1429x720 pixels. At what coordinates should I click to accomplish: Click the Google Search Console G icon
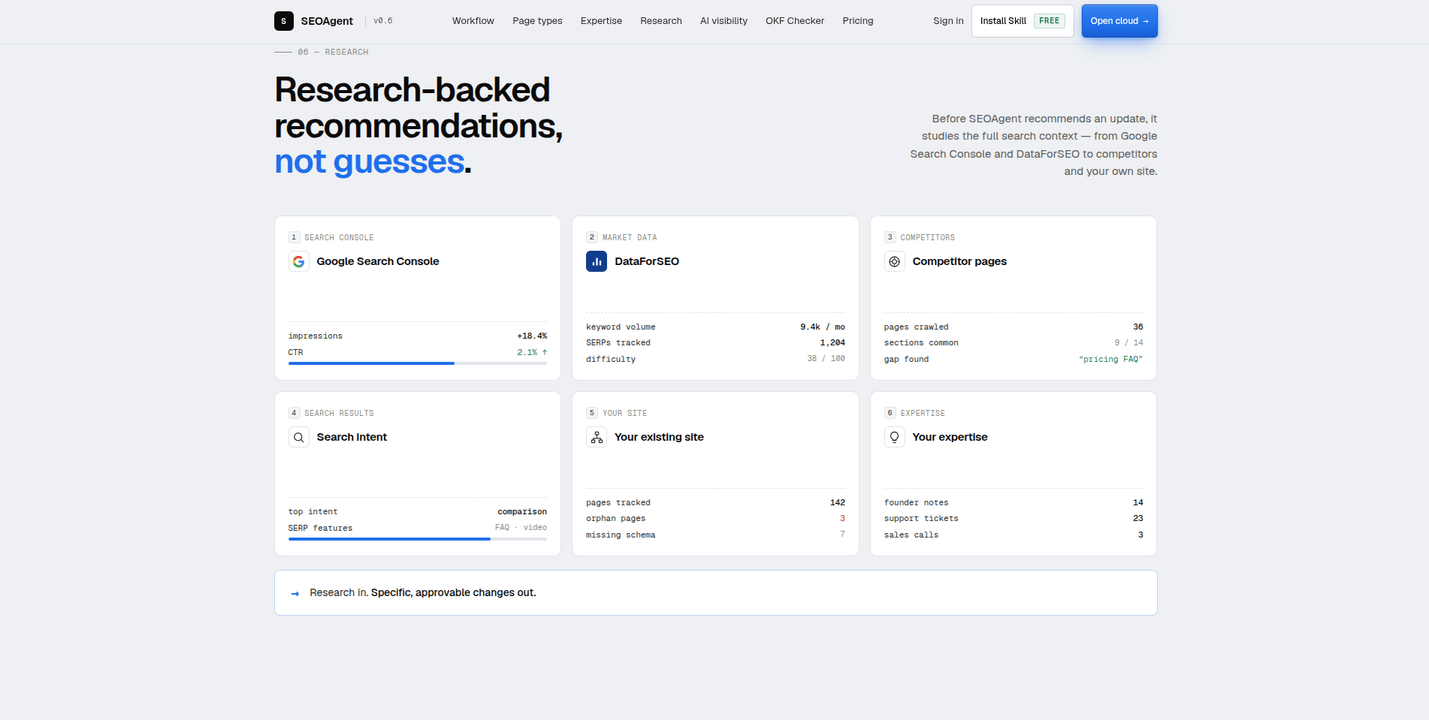(x=299, y=261)
